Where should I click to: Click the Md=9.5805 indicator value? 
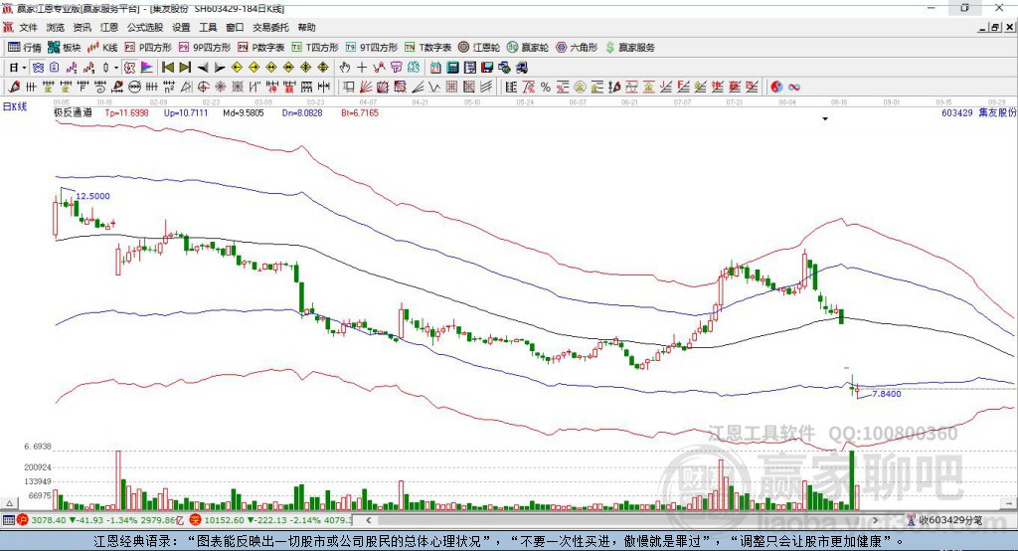point(244,113)
